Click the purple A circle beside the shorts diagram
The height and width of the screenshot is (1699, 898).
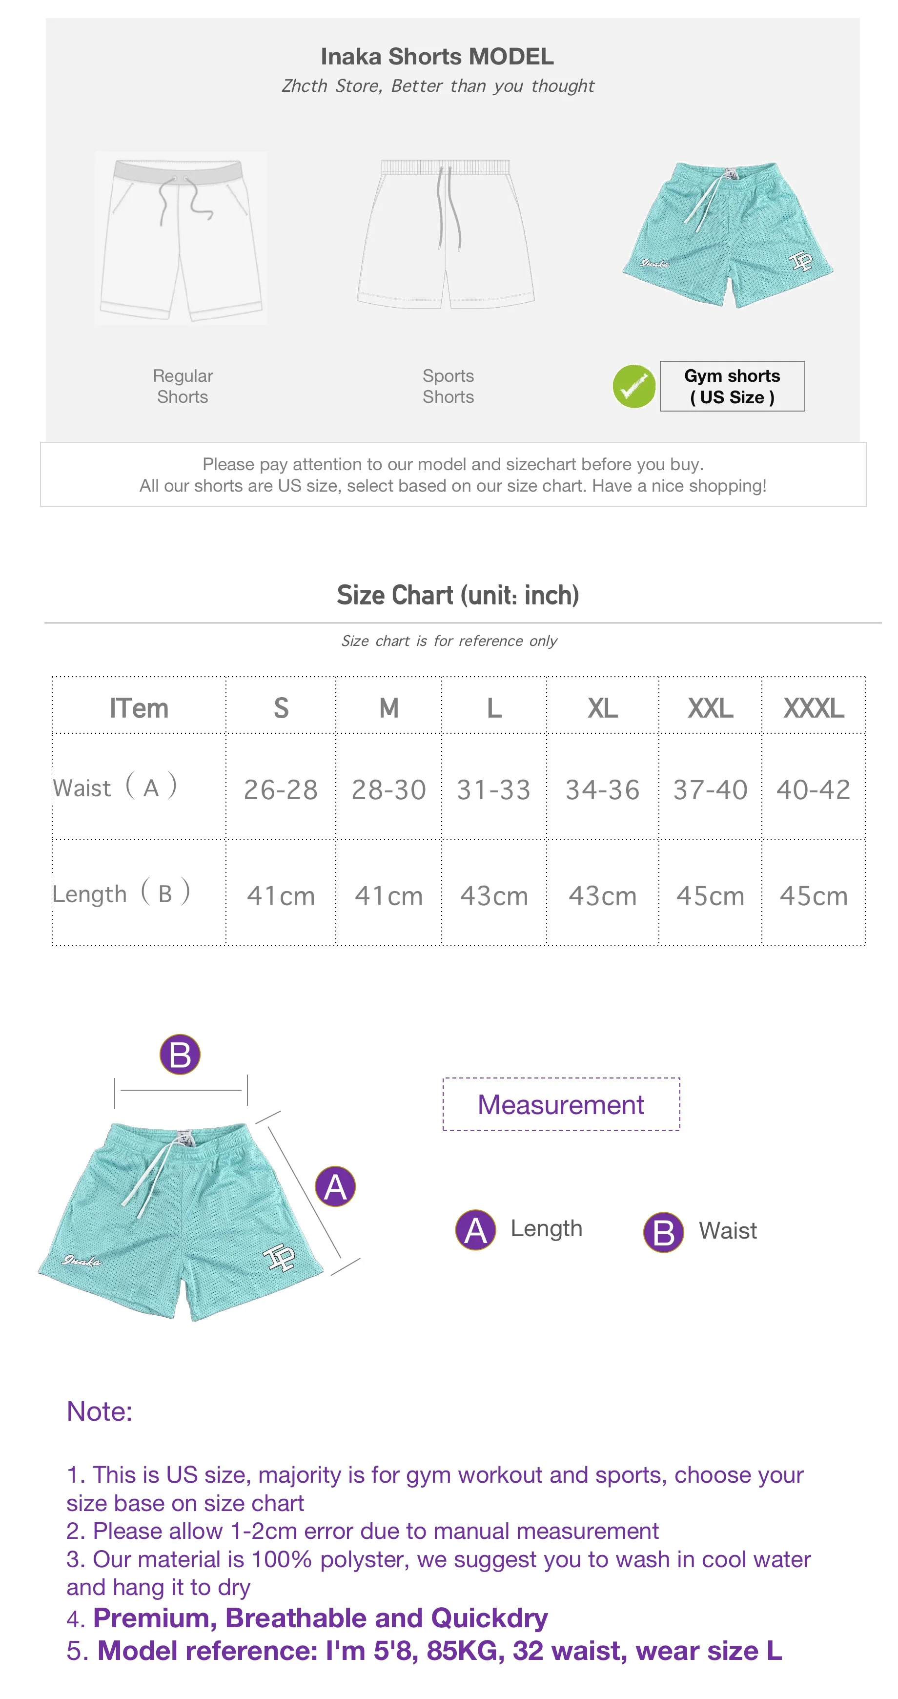pyautogui.click(x=335, y=1186)
